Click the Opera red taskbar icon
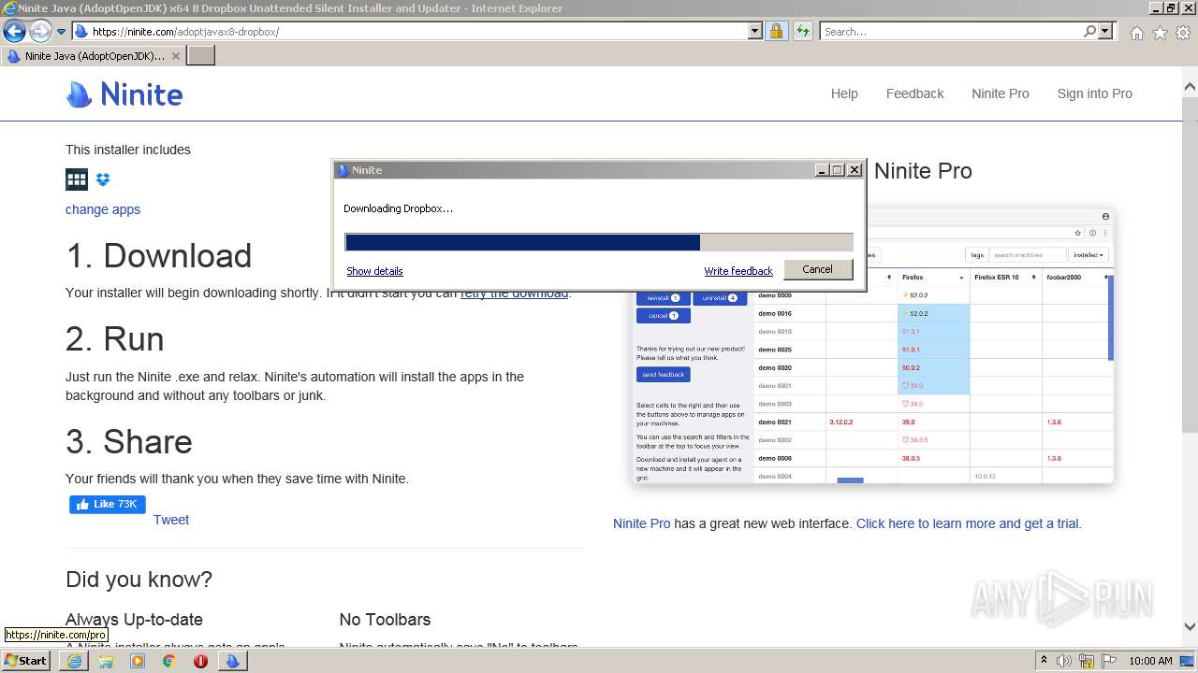The width and height of the screenshot is (1198, 673). click(200, 661)
